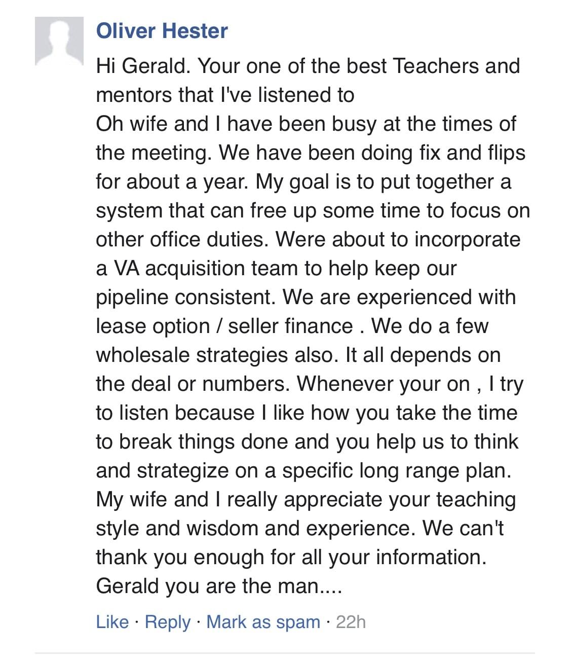Click the phrase "VA acquisition team"
Viewport: 570px width, 662px height.
pyautogui.click(x=205, y=268)
